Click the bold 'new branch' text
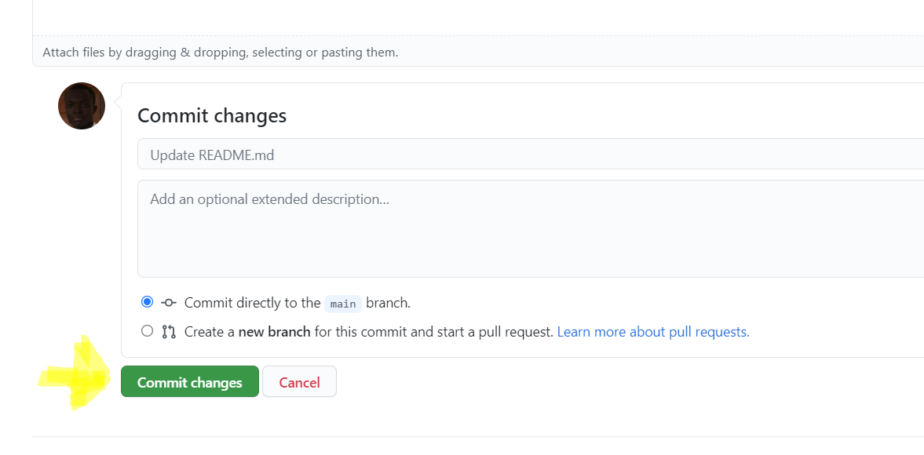The width and height of the screenshot is (924, 455). [274, 332]
